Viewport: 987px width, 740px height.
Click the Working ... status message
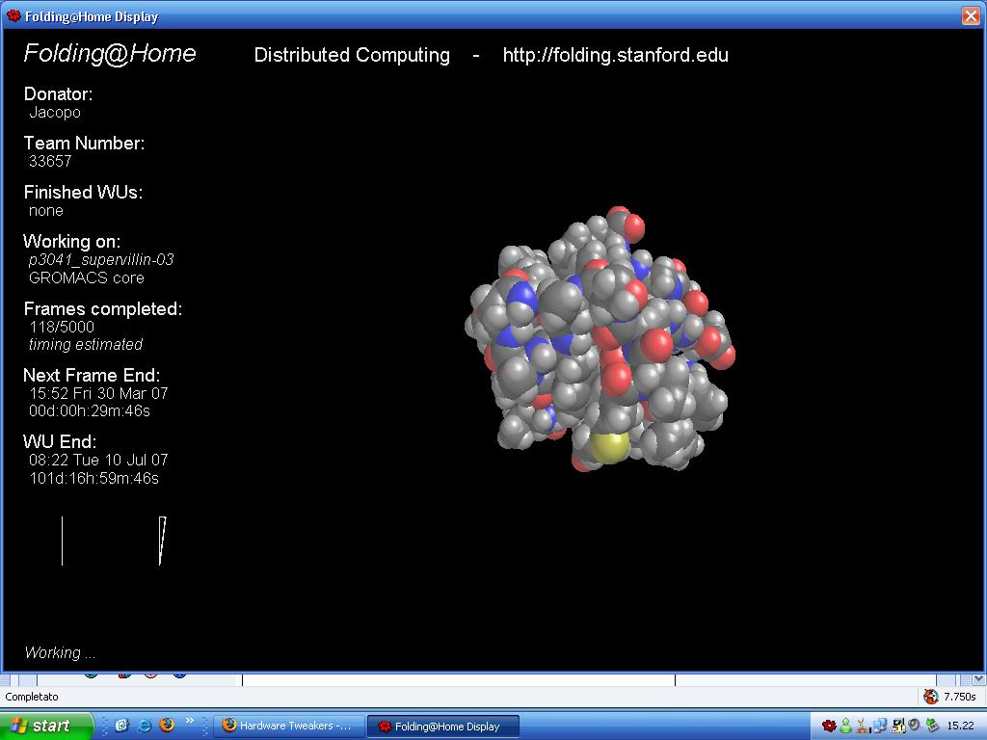point(60,652)
